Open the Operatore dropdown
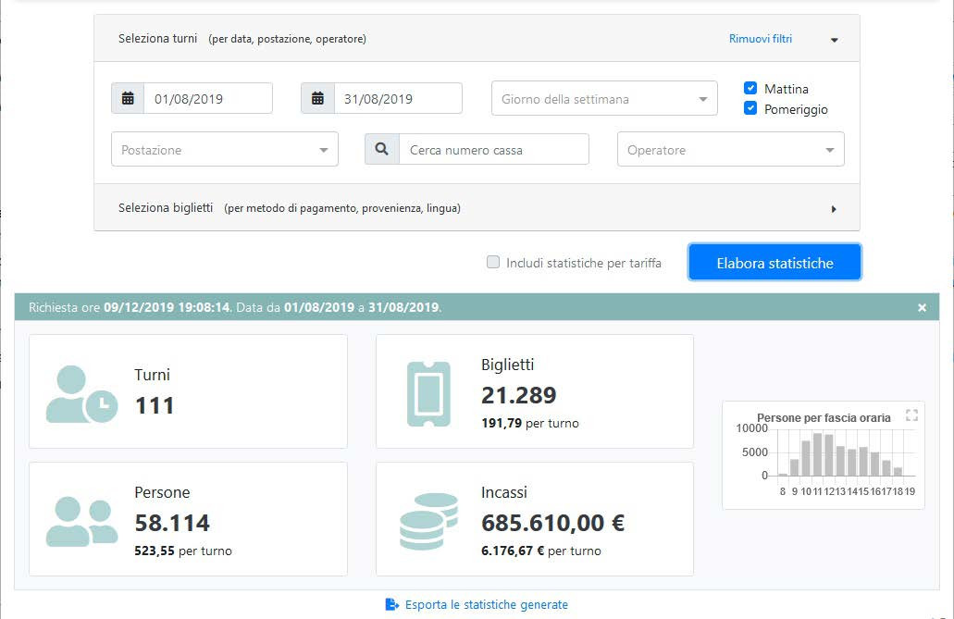 pos(730,150)
